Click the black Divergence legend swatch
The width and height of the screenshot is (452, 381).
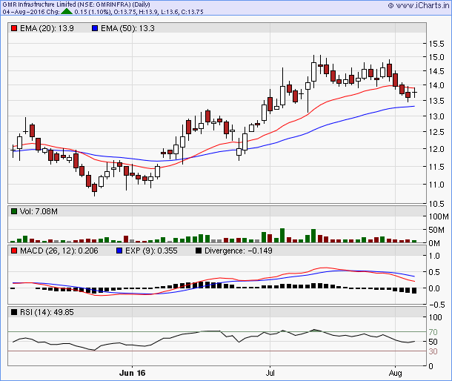[199, 251]
